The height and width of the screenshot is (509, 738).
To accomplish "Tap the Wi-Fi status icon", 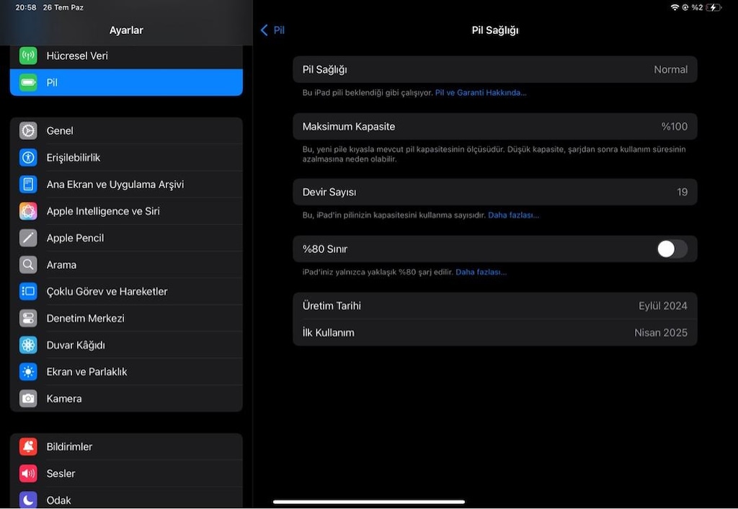I will coord(675,7).
